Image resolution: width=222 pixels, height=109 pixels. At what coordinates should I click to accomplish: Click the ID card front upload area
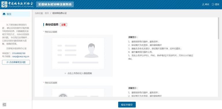(78, 56)
